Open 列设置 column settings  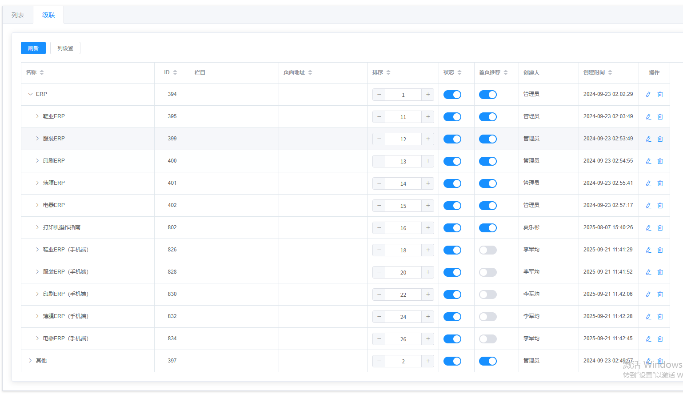tap(65, 48)
